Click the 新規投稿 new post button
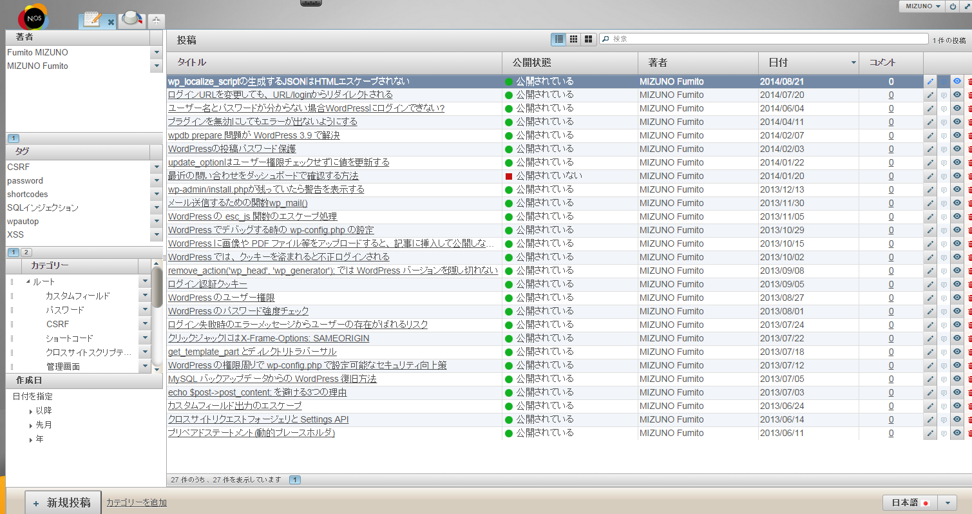The height and width of the screenshot is (514, 972). (x=62, y=503)
